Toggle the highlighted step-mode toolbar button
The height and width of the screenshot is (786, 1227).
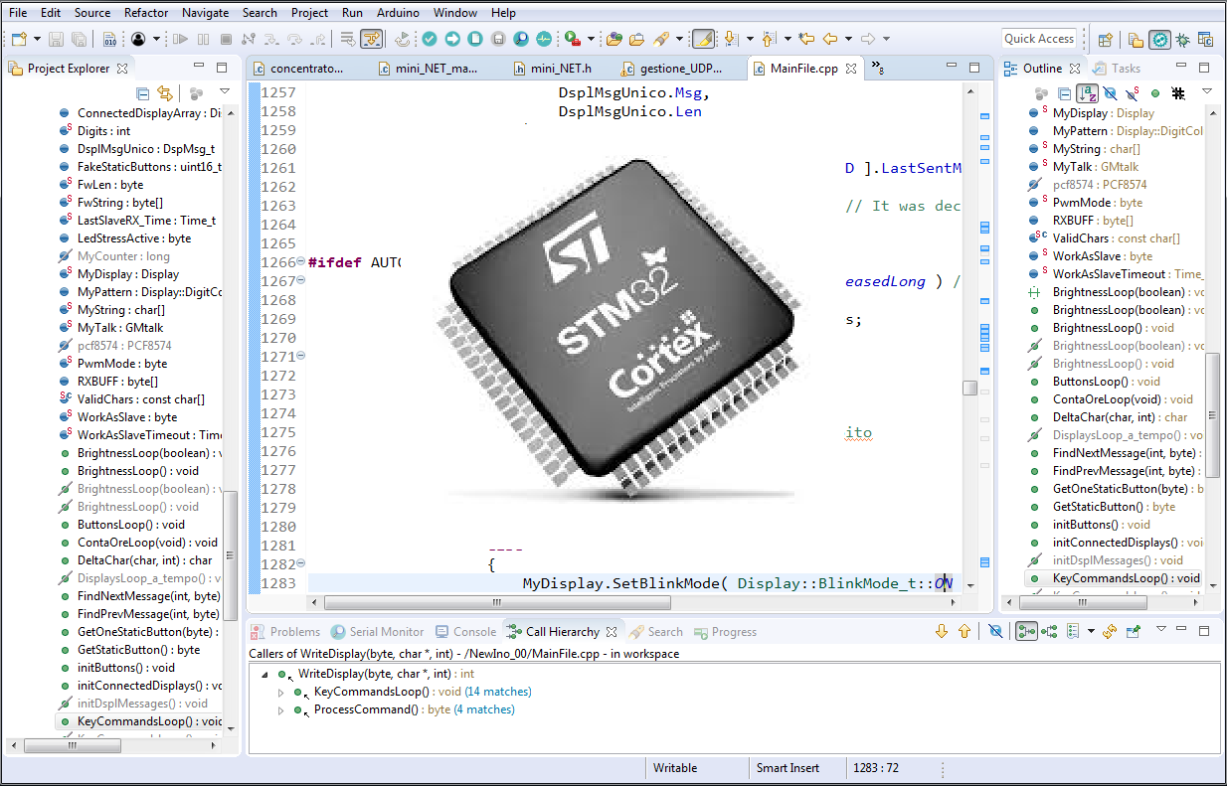372,39
